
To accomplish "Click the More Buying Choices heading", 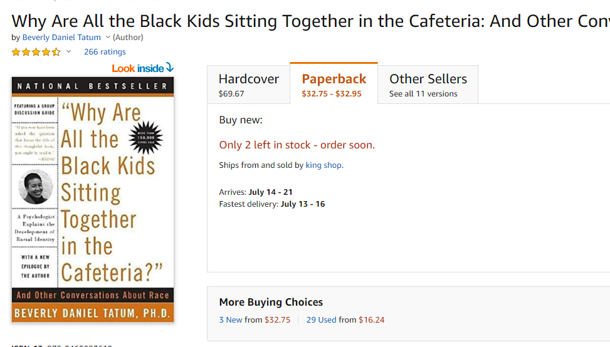I will [x=271, y=302].
